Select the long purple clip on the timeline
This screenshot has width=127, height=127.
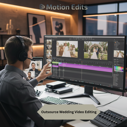(86, 67)
